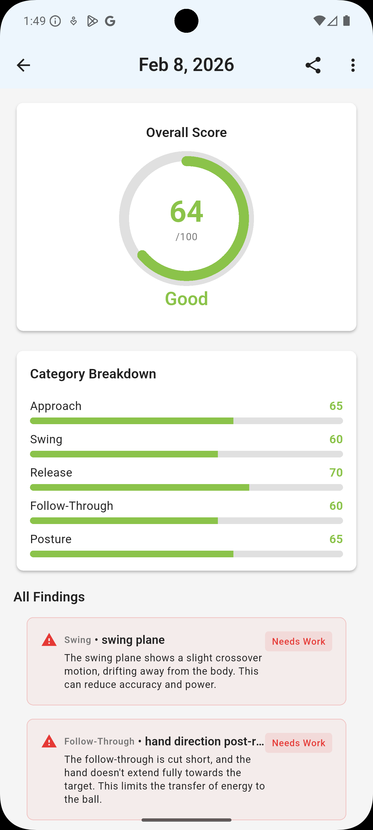Image resolution: width=373 pixels, height=830 pixels.
Task: Select the Swing category label
Action: point(46,439)
